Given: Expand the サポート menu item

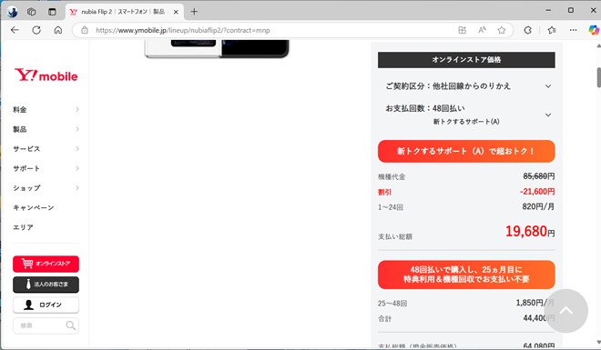Looking at the screenshot, I should coord(46,168).
